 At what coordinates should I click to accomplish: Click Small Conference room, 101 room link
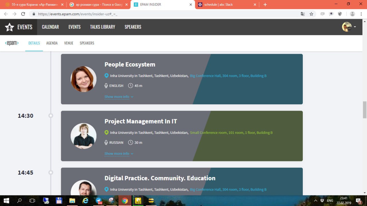(x=231, y=133)
